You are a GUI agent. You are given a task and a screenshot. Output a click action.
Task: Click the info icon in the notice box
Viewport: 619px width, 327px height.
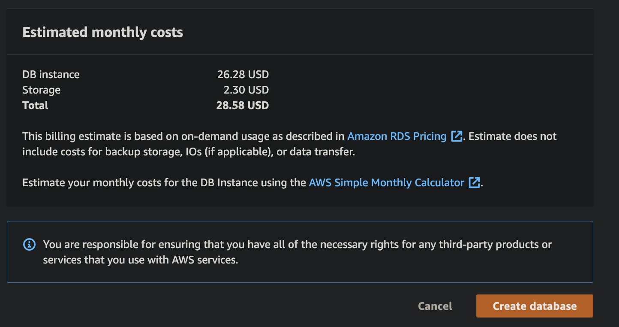pyautogui.click(x=29, y=245)
